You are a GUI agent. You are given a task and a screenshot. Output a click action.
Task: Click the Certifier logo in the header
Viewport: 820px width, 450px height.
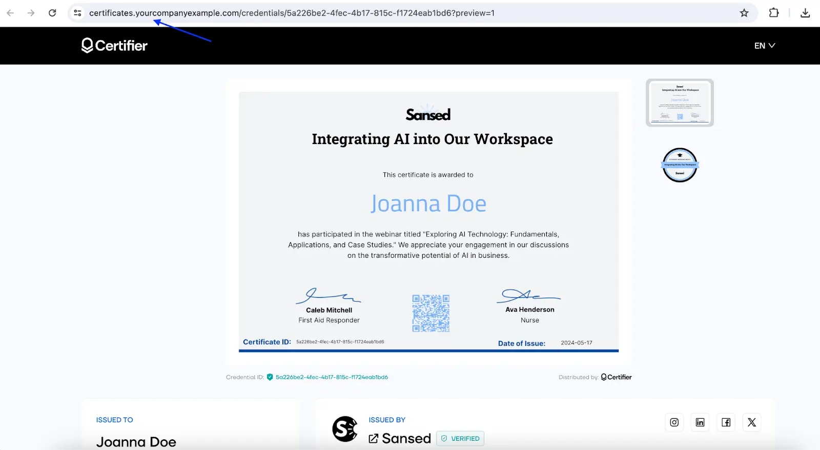[114, 46]
